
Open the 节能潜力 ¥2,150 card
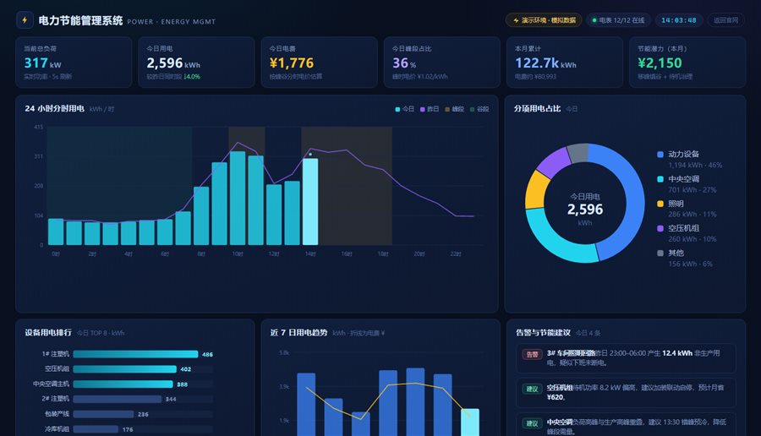687,62
